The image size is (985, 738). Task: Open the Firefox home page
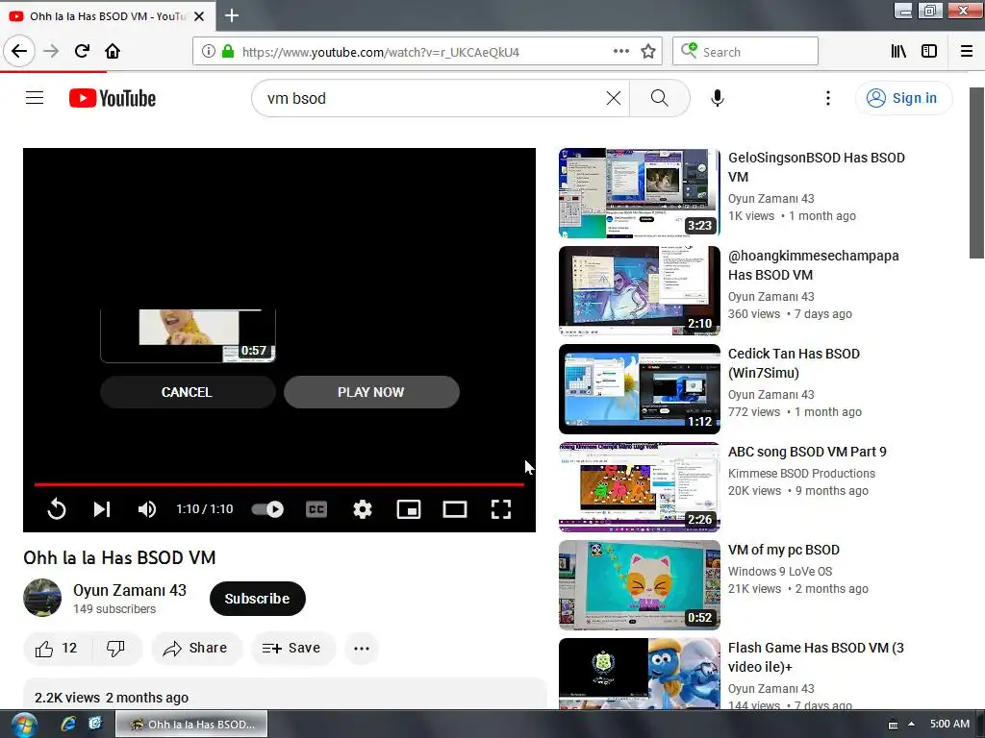coord(113,52)
